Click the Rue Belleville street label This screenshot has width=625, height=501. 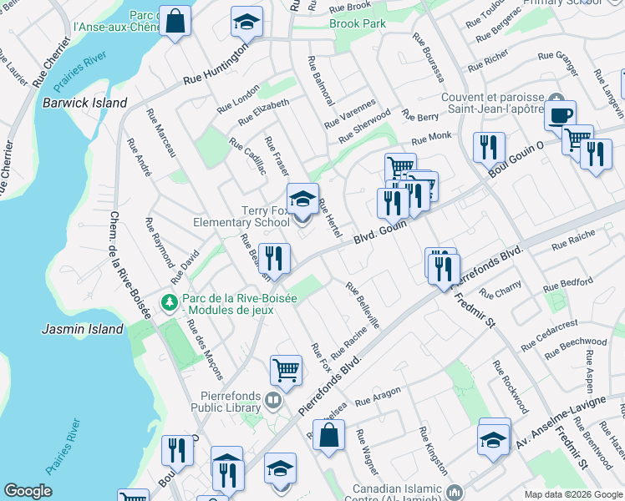point(363,305)
